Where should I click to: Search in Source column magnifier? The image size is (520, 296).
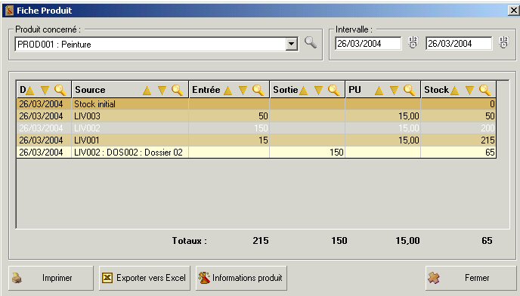point(177,90)
